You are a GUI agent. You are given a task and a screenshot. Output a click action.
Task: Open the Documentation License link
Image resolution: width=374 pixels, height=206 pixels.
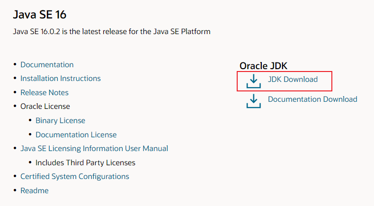click(x=76, y=134)
